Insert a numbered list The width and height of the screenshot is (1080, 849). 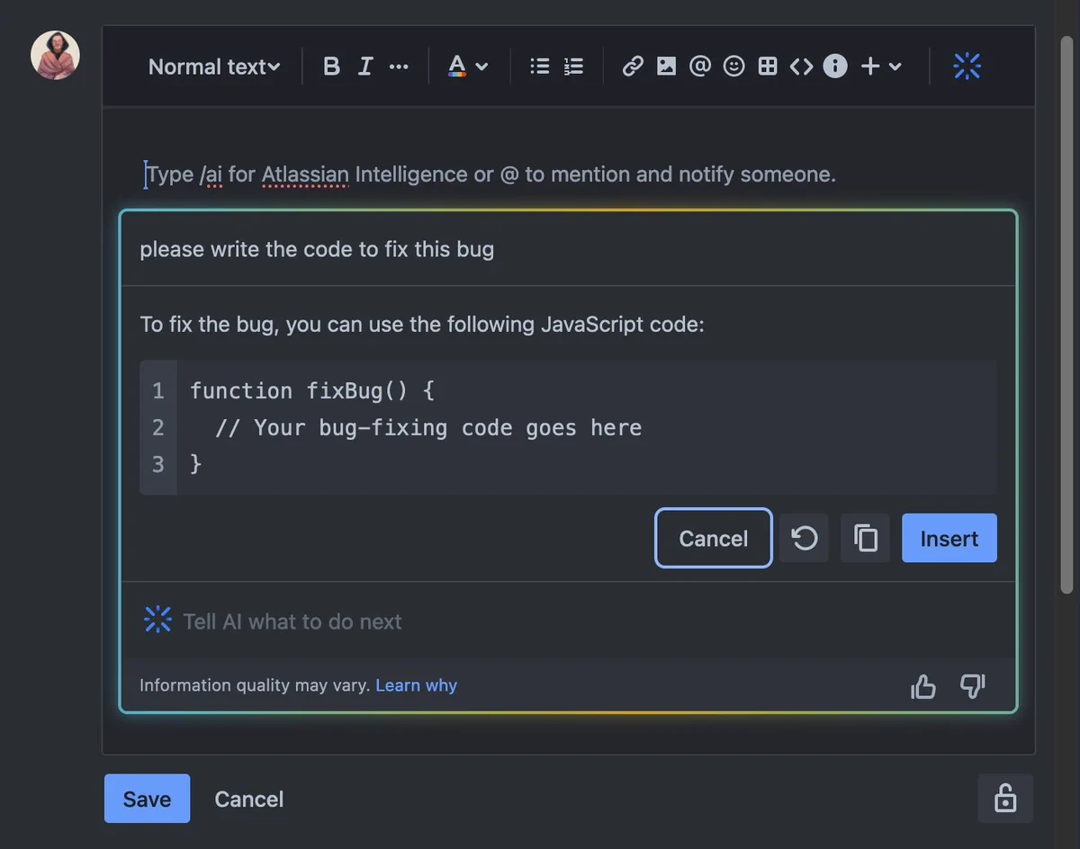point(573,67)
